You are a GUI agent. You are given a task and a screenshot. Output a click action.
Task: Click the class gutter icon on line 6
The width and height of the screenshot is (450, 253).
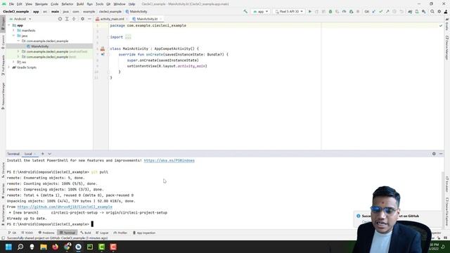103,48
